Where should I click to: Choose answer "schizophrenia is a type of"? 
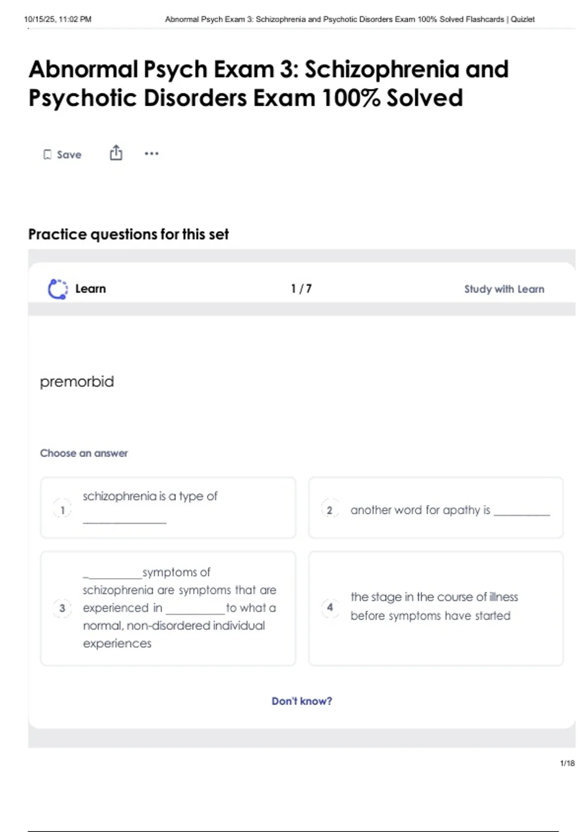point(168,508)
